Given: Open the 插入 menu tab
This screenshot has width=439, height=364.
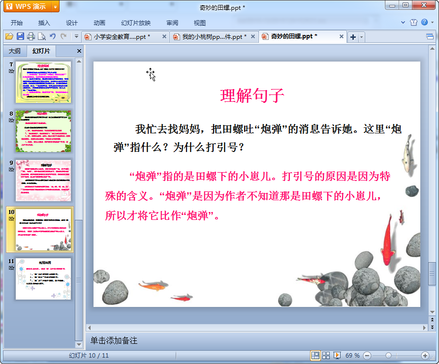Looking at the screenshot, I should coord(44,23).
